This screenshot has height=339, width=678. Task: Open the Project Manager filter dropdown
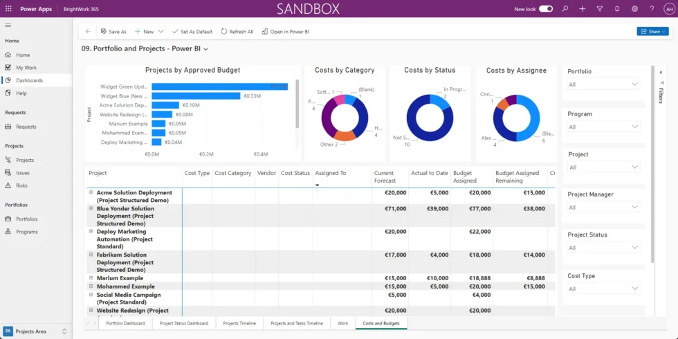[x=603, y=208]
